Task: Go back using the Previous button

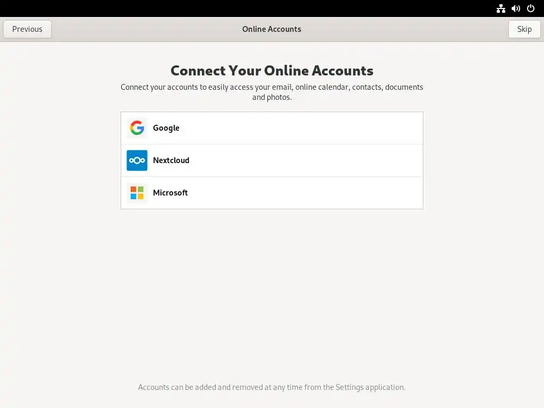Action: pyautogui.click(x=28, y=29)
